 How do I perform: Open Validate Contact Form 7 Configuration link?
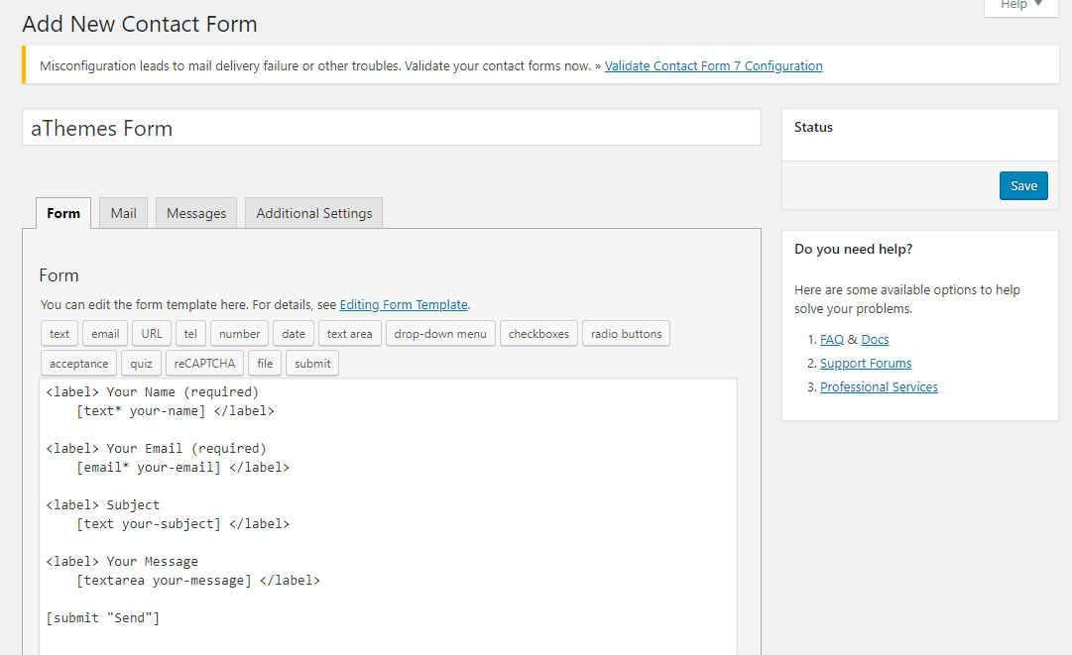[713, 66]
